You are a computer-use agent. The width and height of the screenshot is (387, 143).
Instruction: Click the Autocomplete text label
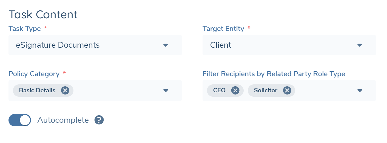pos(63,120)
